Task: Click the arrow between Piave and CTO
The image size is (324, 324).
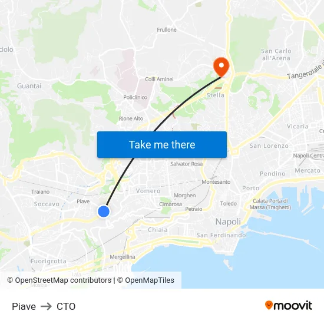Action: [46, 306]
